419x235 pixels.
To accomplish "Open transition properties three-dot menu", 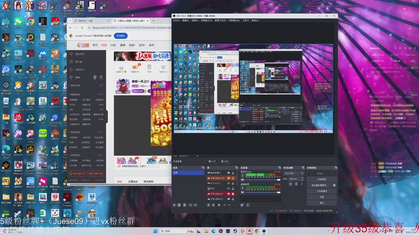I will click(302, 184).
